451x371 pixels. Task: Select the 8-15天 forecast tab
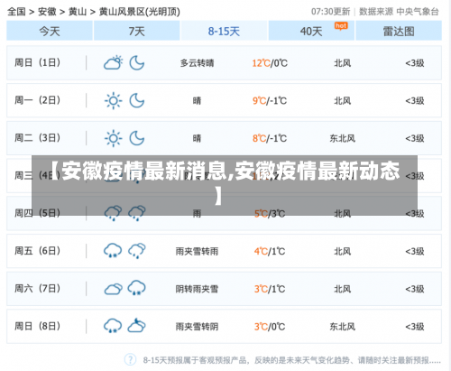click(x=224, y=31)
